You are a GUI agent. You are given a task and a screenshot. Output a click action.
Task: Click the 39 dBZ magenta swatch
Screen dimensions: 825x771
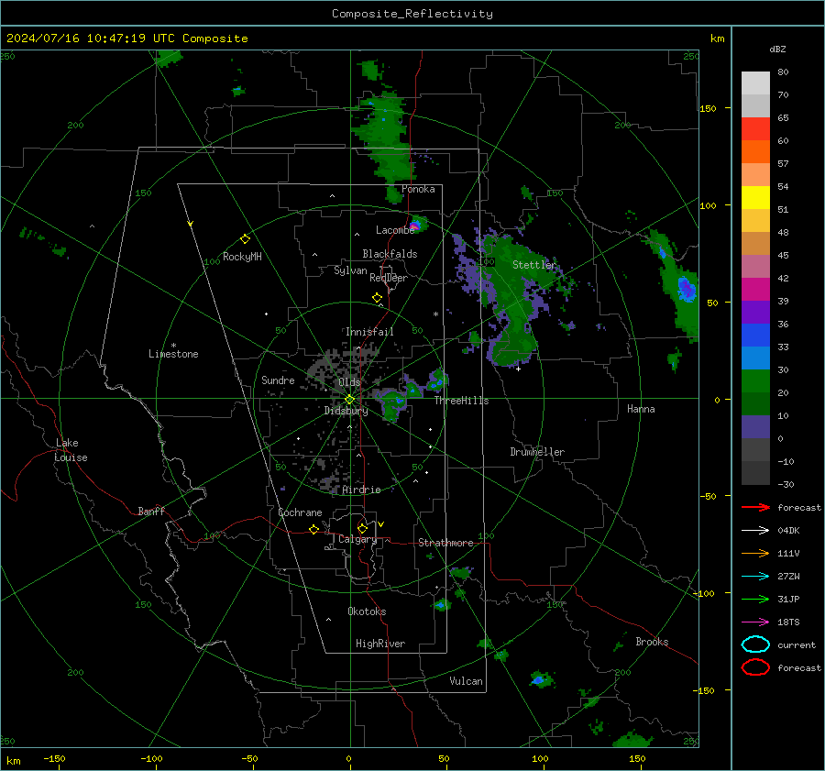click(755, 289)
